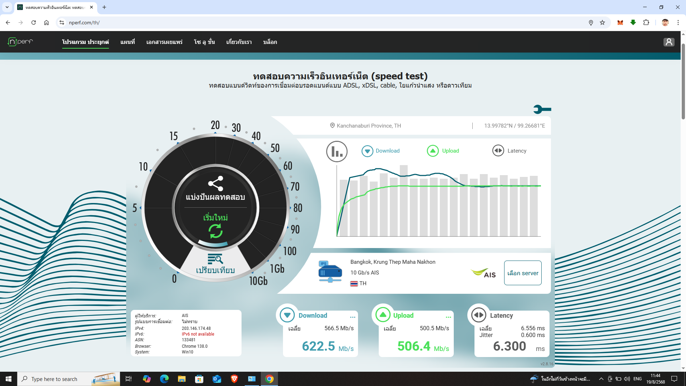Open the โซ ลู ชั่น menu item
The width and height of the screenshot is (686, 386).
point(204,42)
